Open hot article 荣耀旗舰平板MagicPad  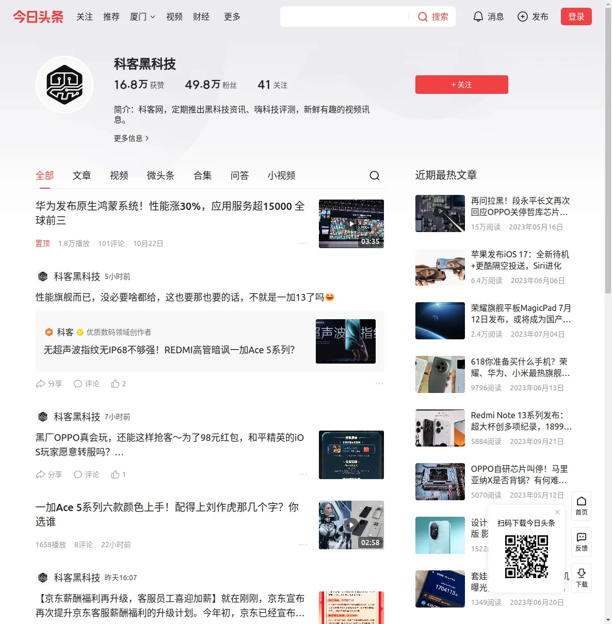point(521,314)
